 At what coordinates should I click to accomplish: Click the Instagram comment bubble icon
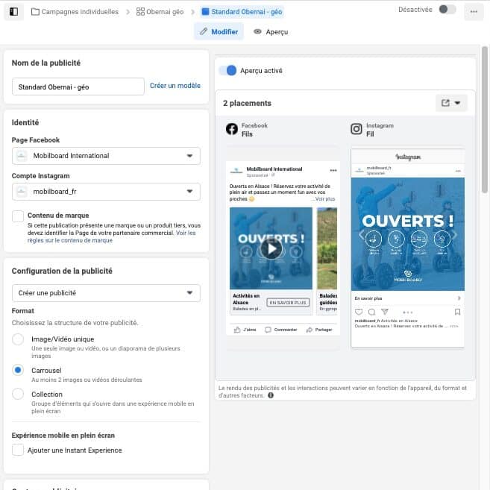(x=371, y=312)
